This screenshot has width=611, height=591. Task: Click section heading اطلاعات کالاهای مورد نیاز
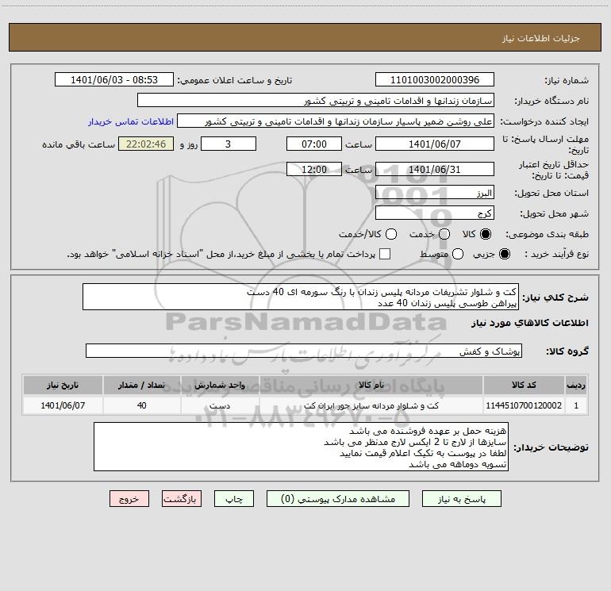tap(529, 323)
